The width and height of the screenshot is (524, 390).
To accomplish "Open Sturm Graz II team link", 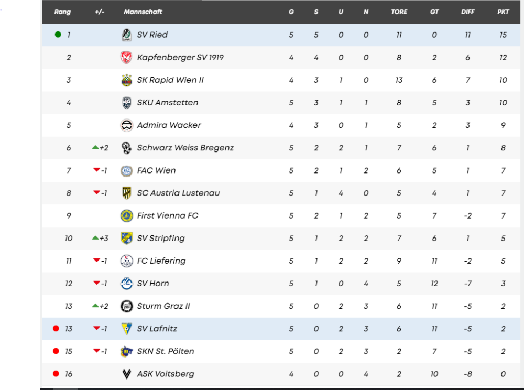I will point(163,306).
